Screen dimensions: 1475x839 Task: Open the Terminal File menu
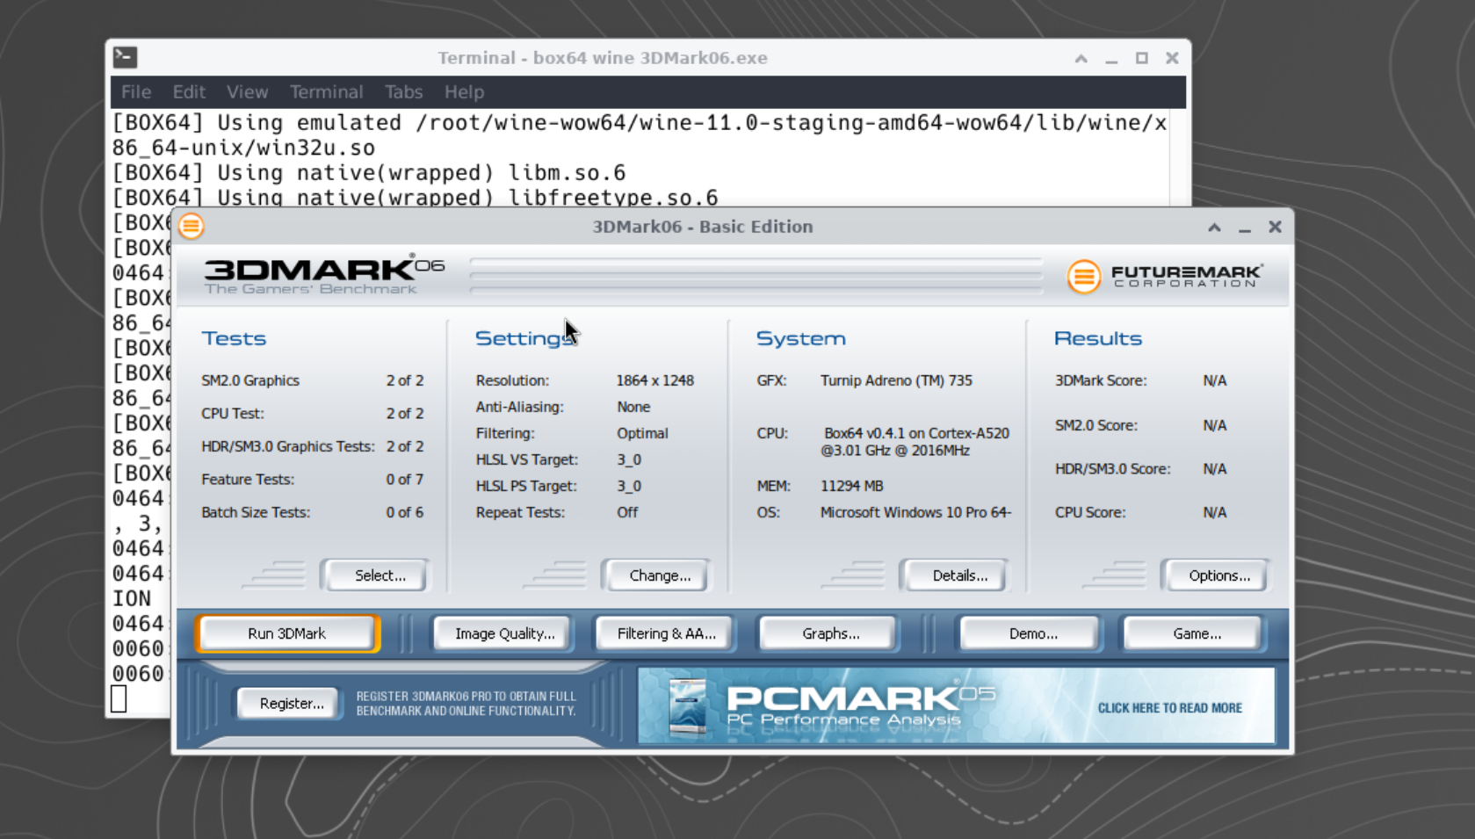136,92
